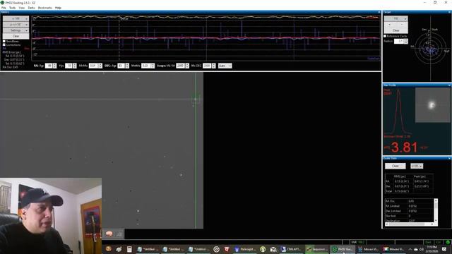
Task: Open the green circle taskbar icon
Action: (x=262, y=249)
